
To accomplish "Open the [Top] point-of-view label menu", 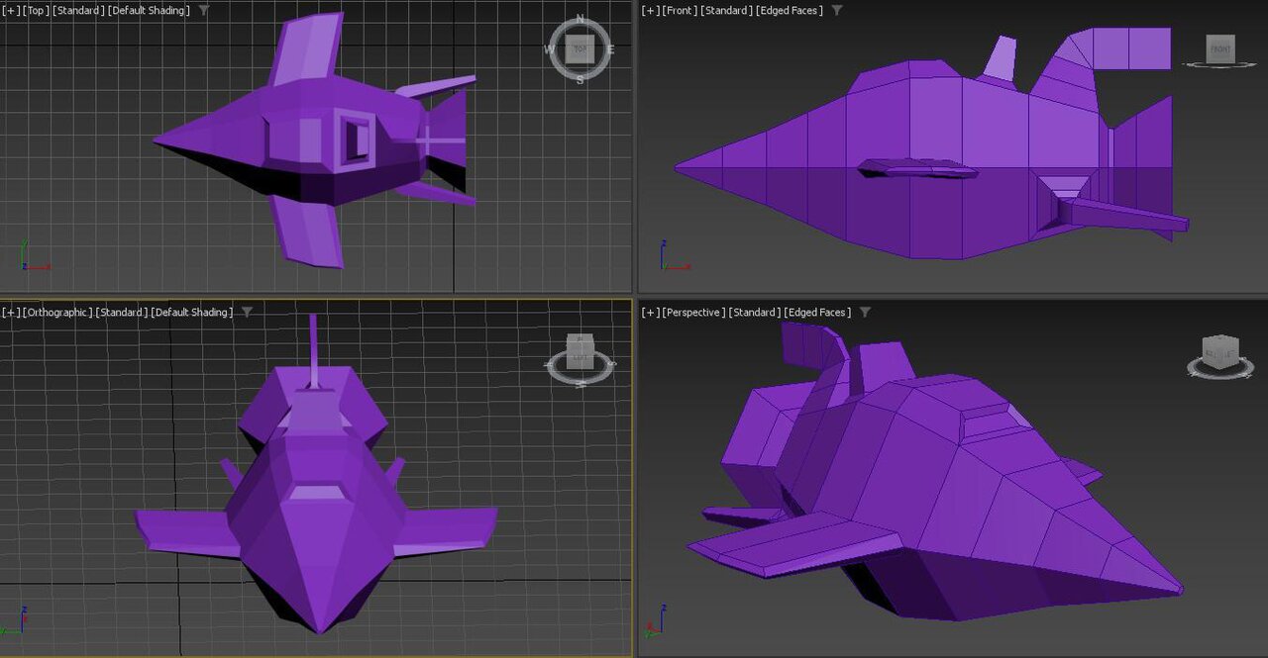I will (x=36, y=10).
